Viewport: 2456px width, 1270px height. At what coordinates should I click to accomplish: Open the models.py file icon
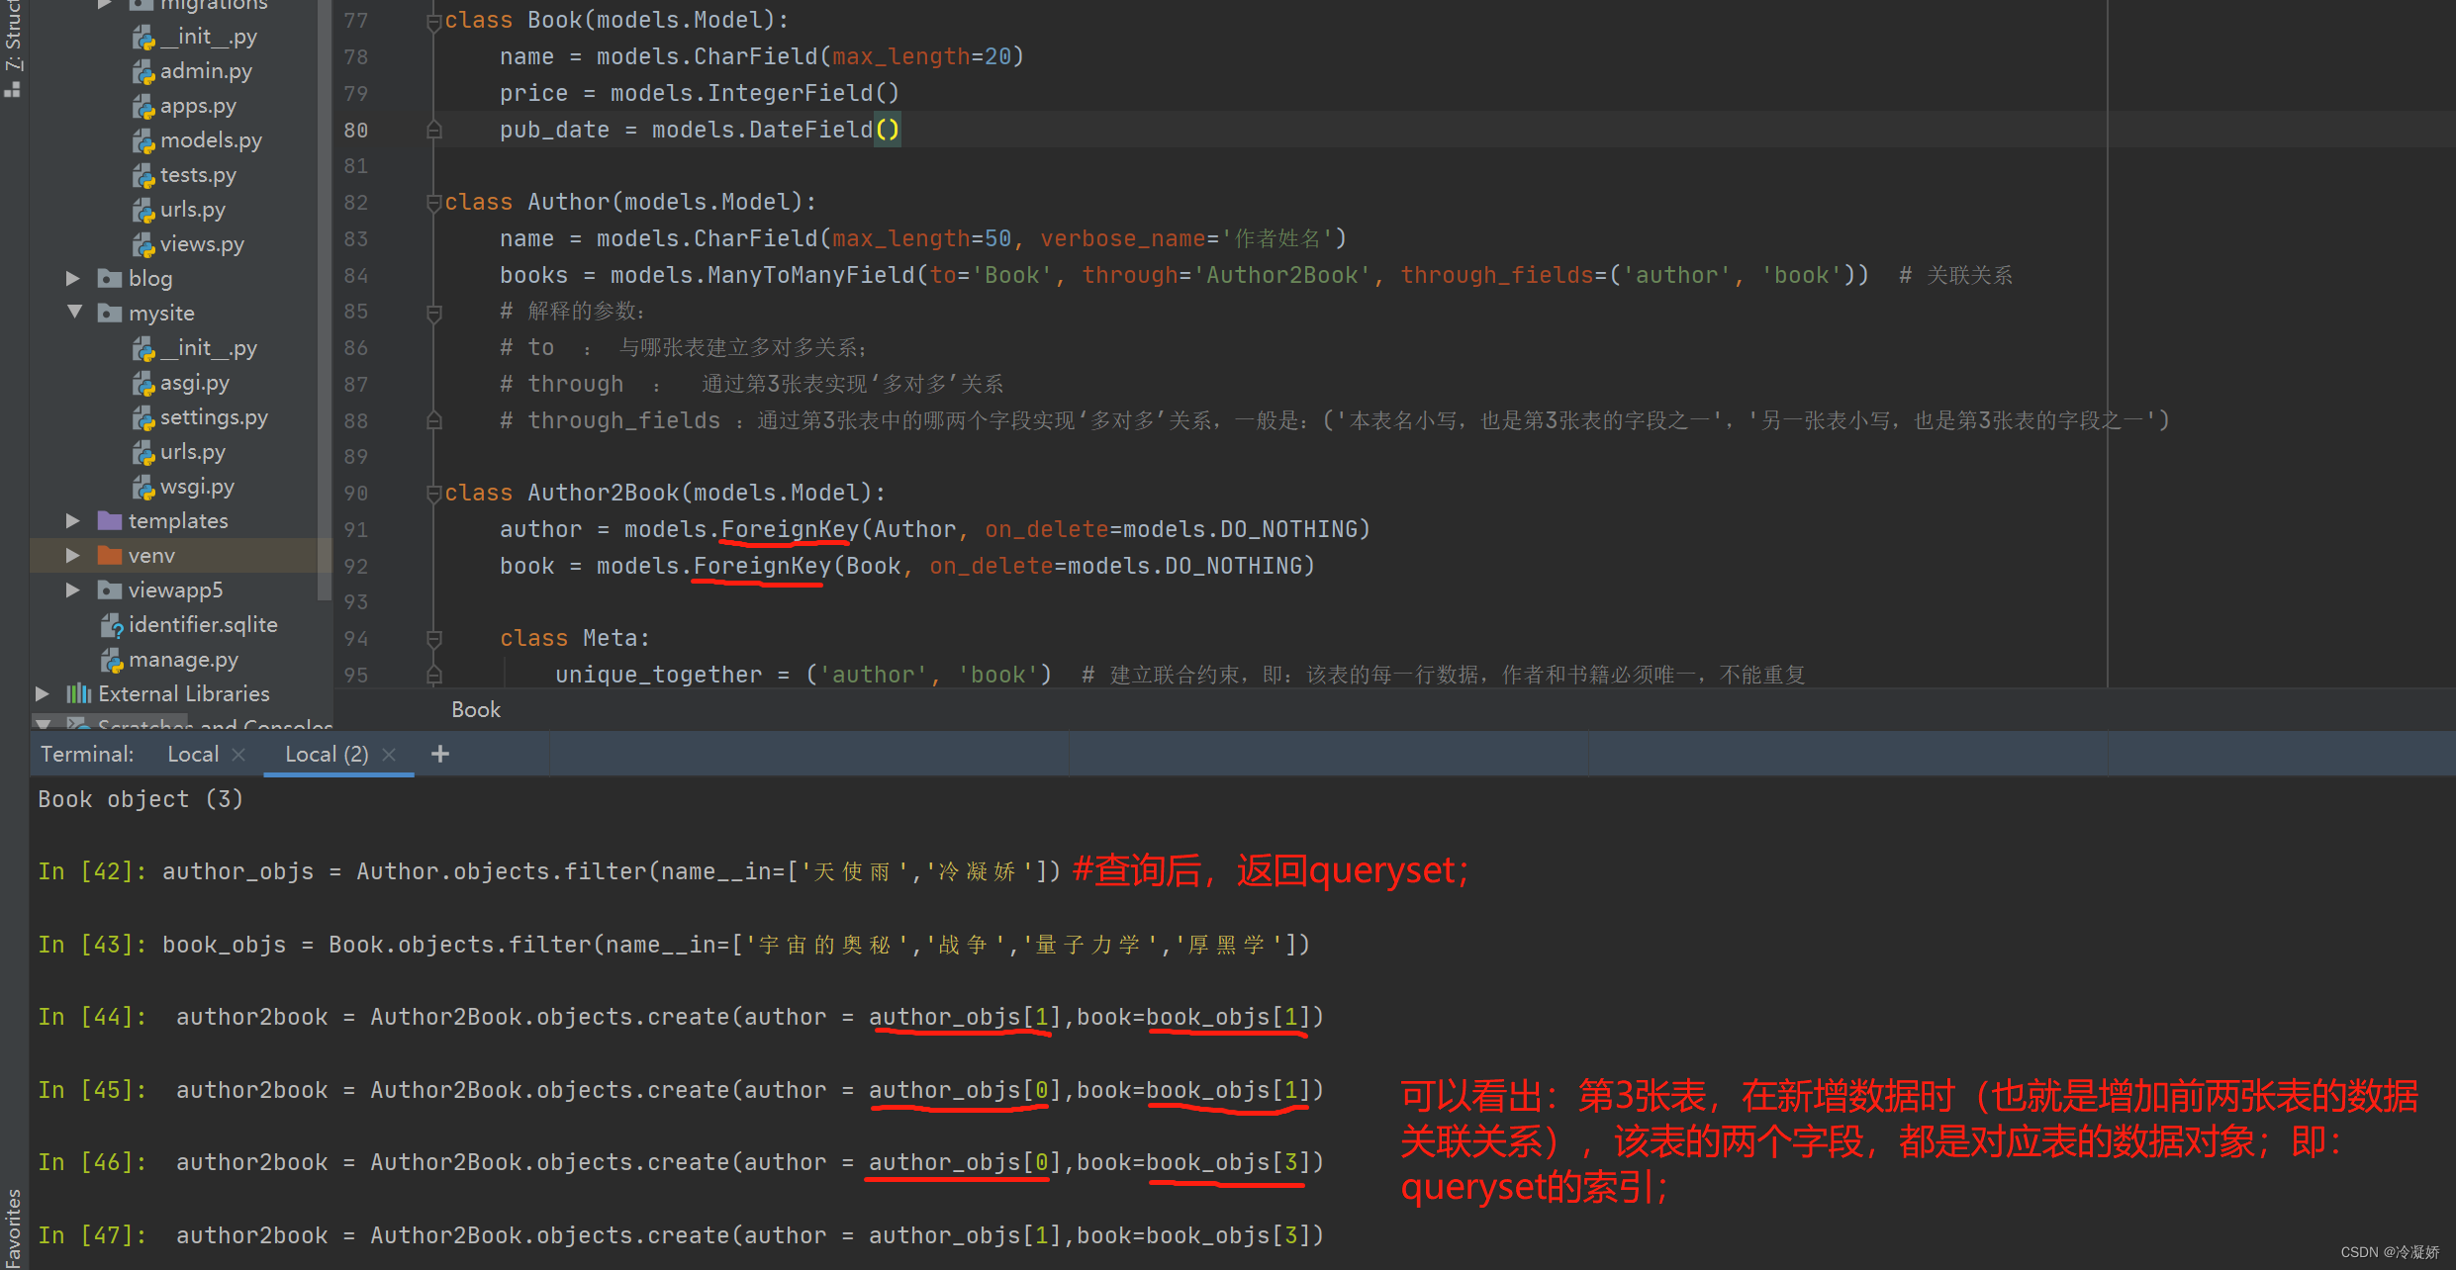(143, 141)
